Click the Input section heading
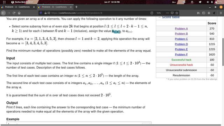 pyautogui.click(x=10, y=58)
